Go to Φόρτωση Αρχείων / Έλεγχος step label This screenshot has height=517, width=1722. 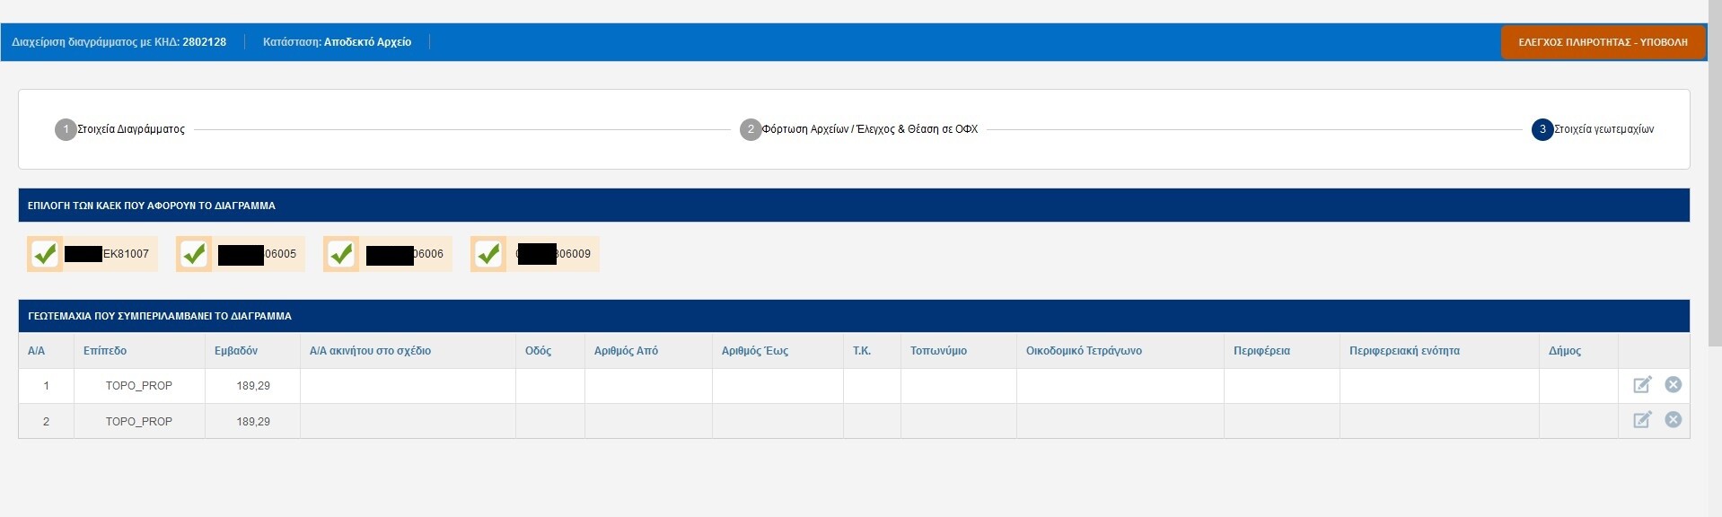click(869, 129)
